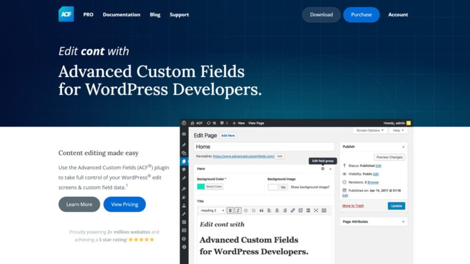Click the blue Update button
This screenshot has width=470, height=264.
coord(397,206)
